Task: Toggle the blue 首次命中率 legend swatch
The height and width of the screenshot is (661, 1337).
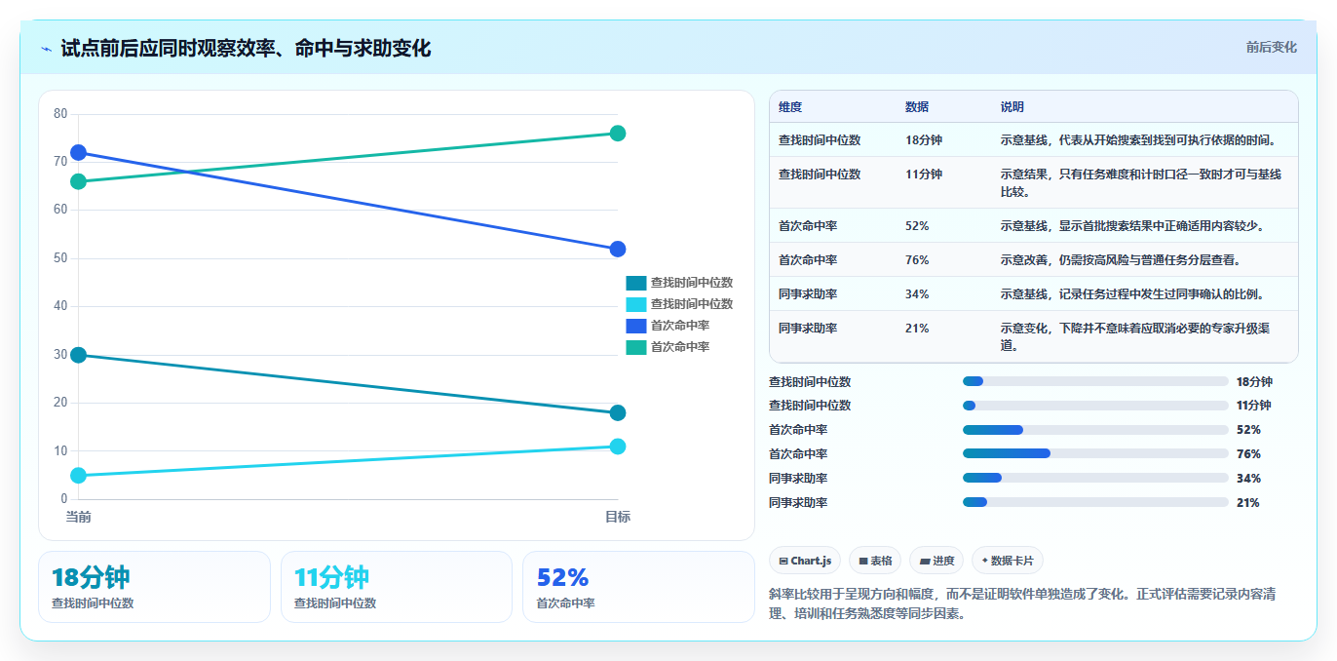Action: point(635,326)
